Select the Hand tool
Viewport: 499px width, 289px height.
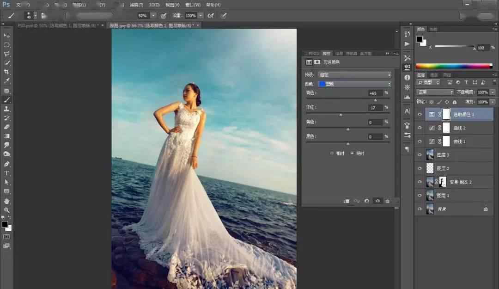pos(6,201)
